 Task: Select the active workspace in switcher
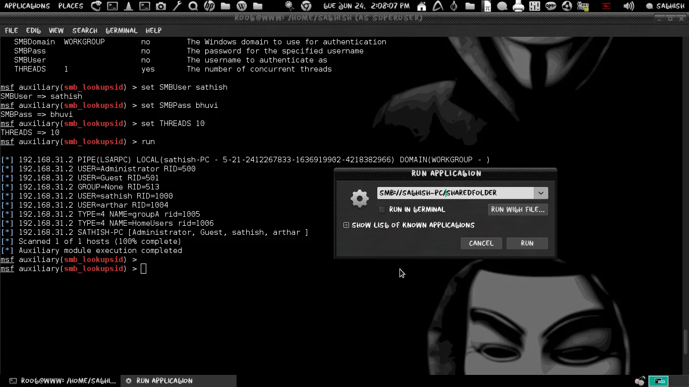(659, 381)
